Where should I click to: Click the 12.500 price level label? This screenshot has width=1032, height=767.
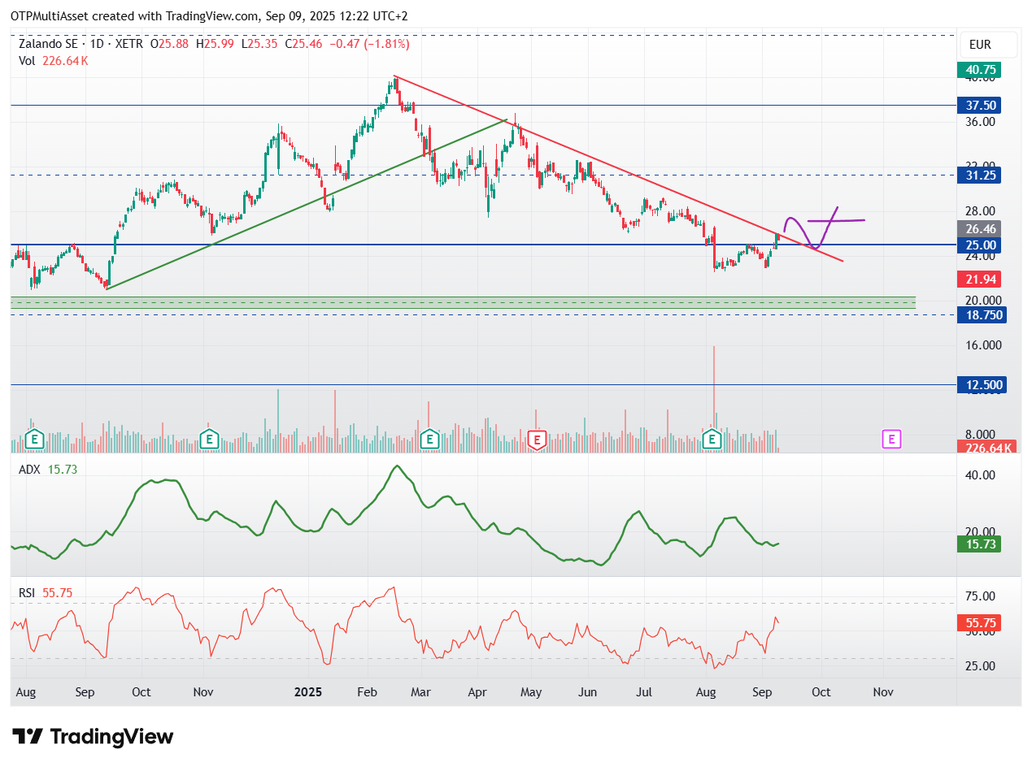coord(982,385)
